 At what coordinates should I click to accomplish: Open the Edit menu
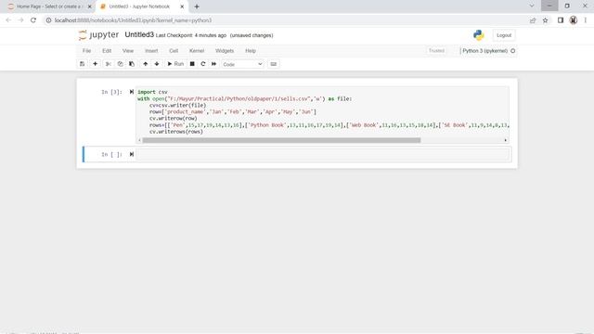(107, 51)
